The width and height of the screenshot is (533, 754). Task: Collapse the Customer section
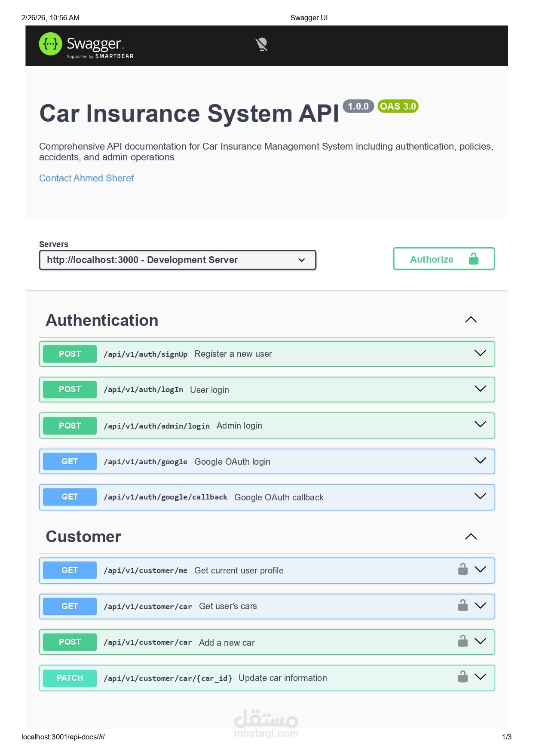471,536
